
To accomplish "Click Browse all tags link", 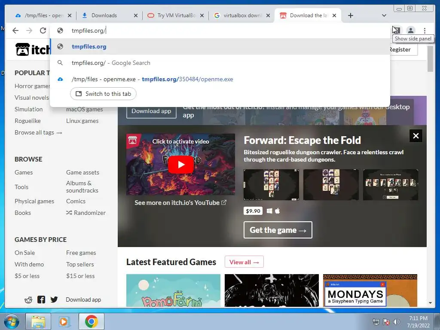I will (38, 132).
